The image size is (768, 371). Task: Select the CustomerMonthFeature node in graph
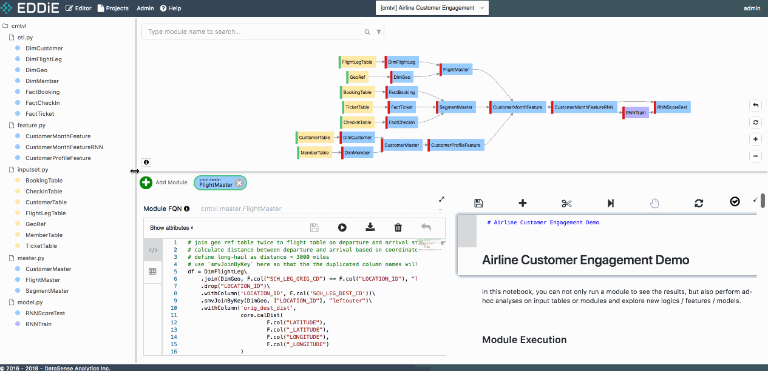coord(517,107)
